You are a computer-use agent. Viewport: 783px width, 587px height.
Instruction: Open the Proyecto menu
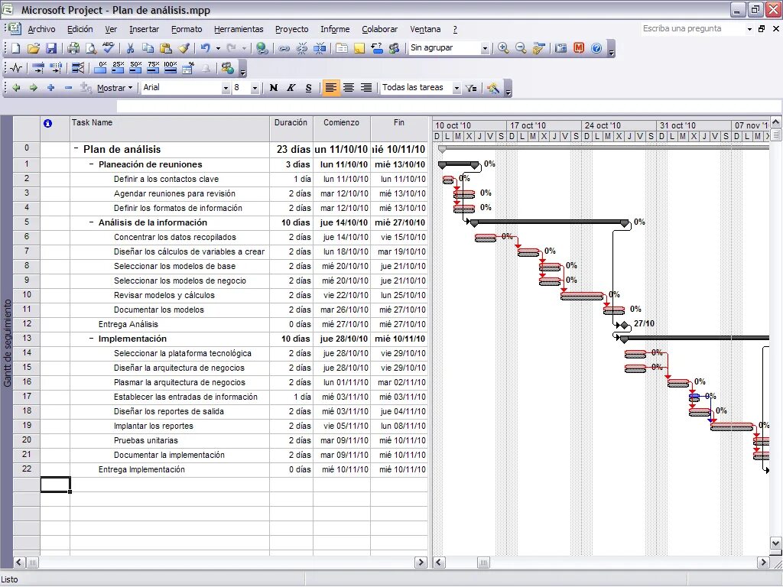coord(291,30)
